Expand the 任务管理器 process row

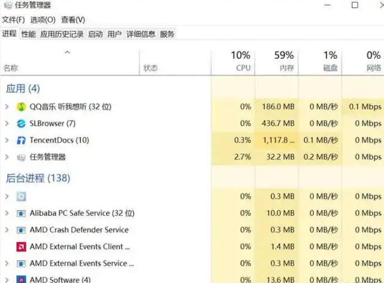click(7, 157)
